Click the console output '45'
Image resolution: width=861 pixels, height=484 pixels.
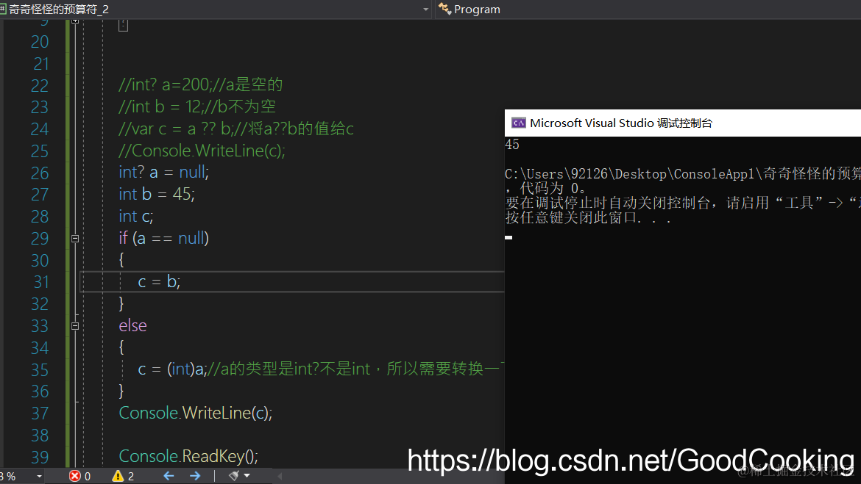pos(512,144)
